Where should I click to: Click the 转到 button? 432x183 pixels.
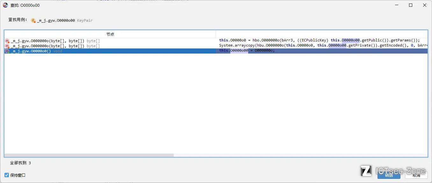[389, 175]
